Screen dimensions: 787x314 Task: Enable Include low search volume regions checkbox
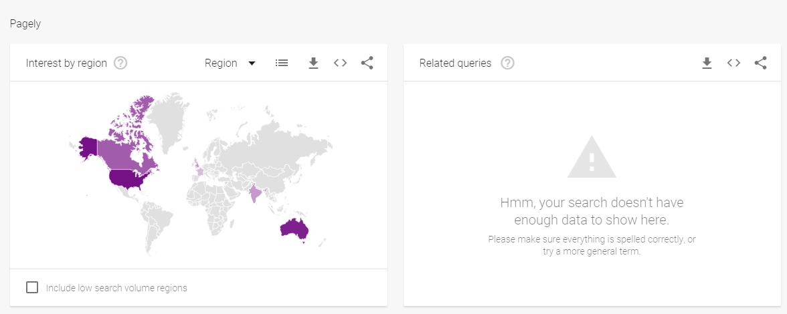coord(32,288)
